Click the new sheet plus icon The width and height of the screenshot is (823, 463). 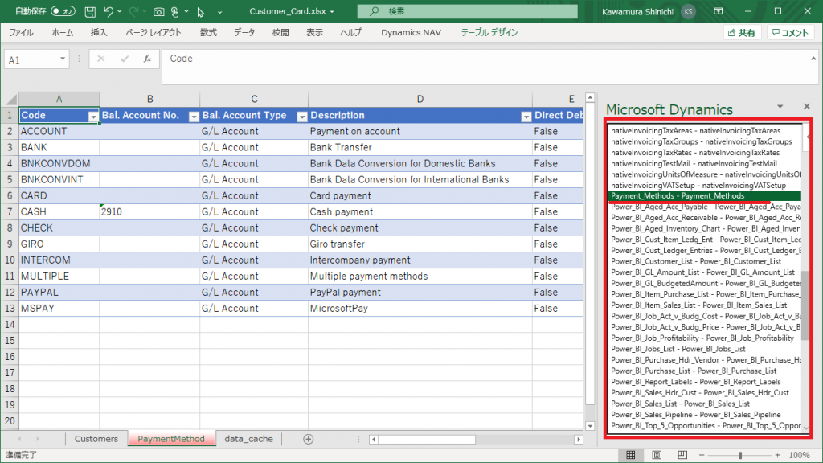pyautogui.click(x=308, y=439)
